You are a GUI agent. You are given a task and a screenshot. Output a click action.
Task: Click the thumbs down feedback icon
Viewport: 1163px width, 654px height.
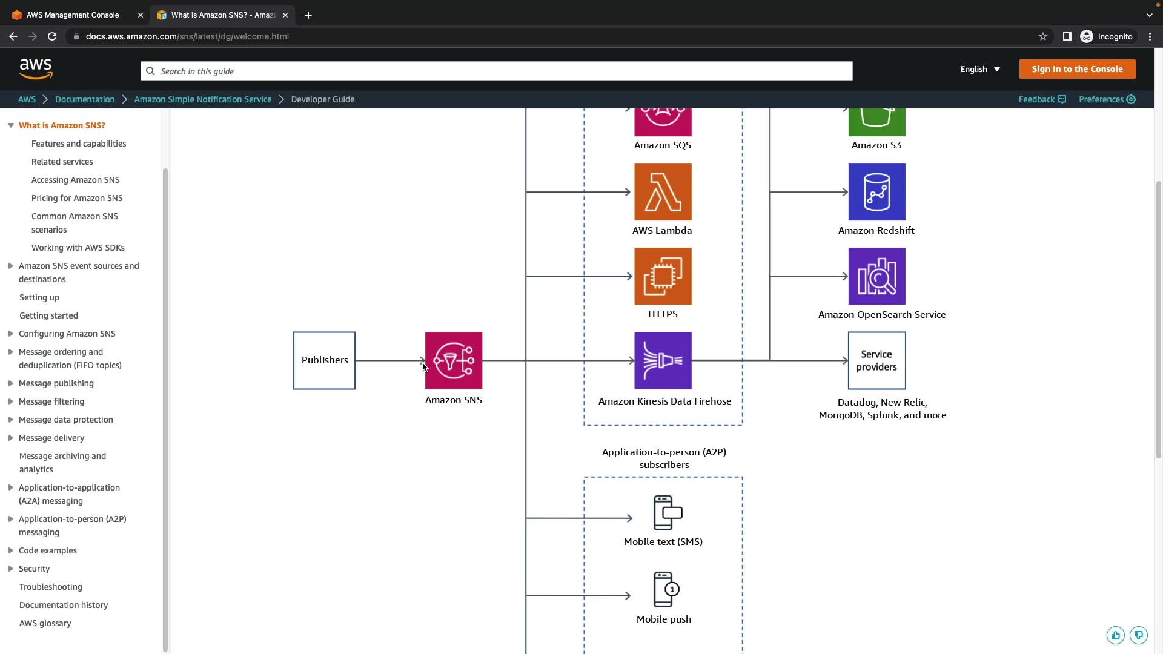click(x=1138, y=635)
